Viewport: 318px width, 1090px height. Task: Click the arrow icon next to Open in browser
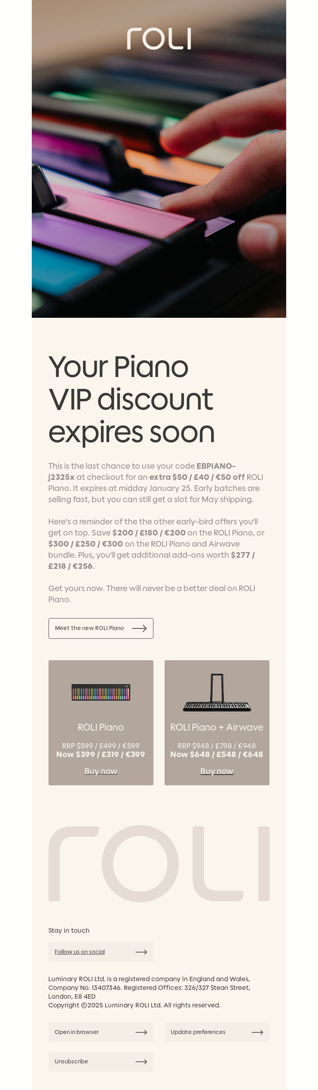click(x=141, y=1032)
